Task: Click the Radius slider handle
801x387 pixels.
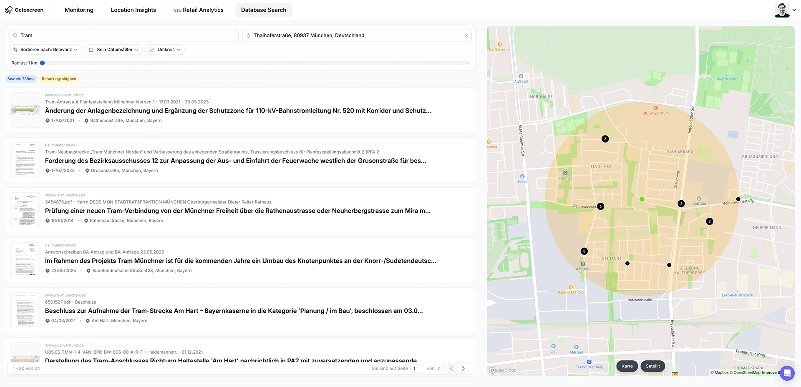Action: (x=43, y=63)
